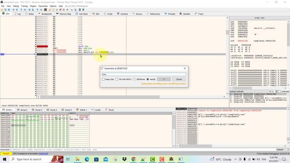290x163 pixels.
Task: Click Cancel in the Assemble dialog
Action: (x=179, y=79)
